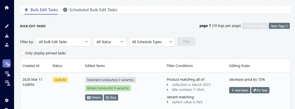Screen dimensions: 295x109
Task: Expand the All Bulk Edit Tasks dropdown
Action: [x=63, y=42]
